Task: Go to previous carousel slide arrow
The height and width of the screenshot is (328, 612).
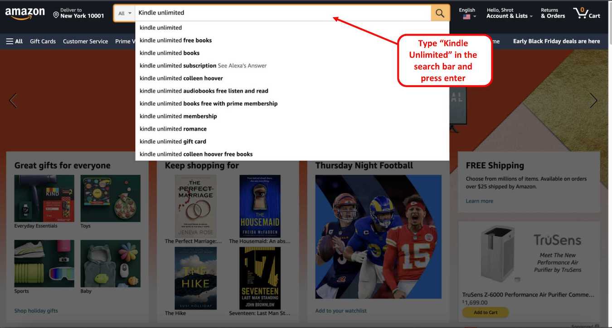Action: (13, 100)
